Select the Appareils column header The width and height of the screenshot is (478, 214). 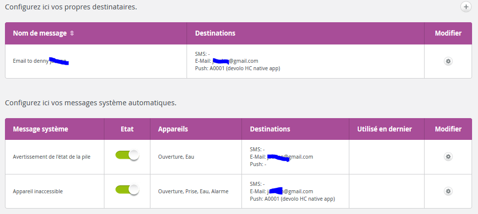(173, 129)
